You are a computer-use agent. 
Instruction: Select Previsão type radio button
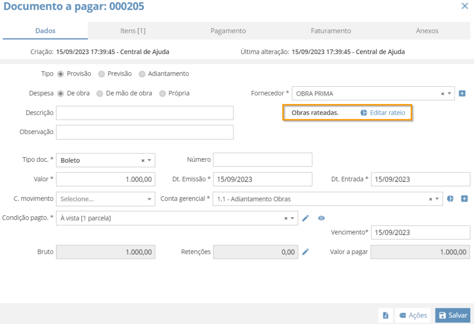(101, 74)
